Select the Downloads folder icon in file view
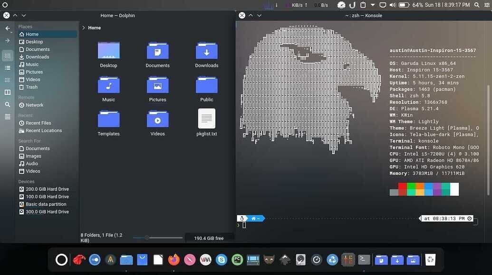492x275 pixels. tap(206, 51)
